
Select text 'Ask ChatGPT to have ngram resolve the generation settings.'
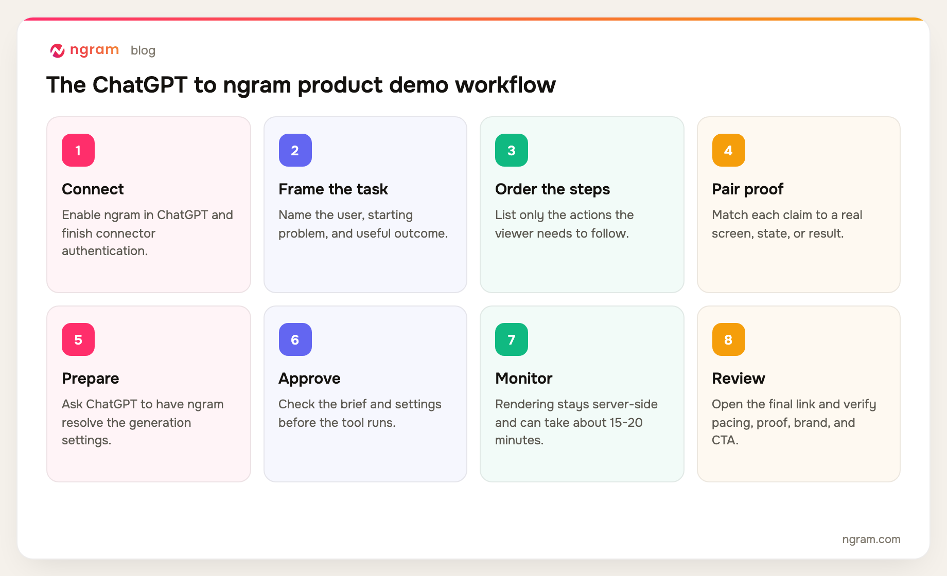(143, 422)
